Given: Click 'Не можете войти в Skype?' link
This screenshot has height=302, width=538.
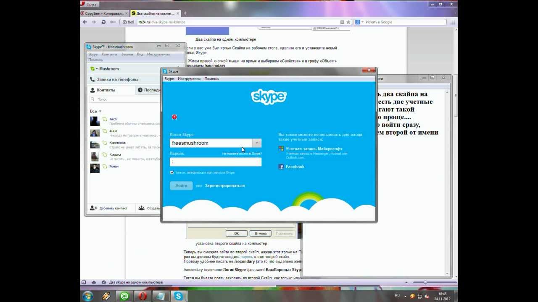Looking at the screenshot, I should [242, 154].
